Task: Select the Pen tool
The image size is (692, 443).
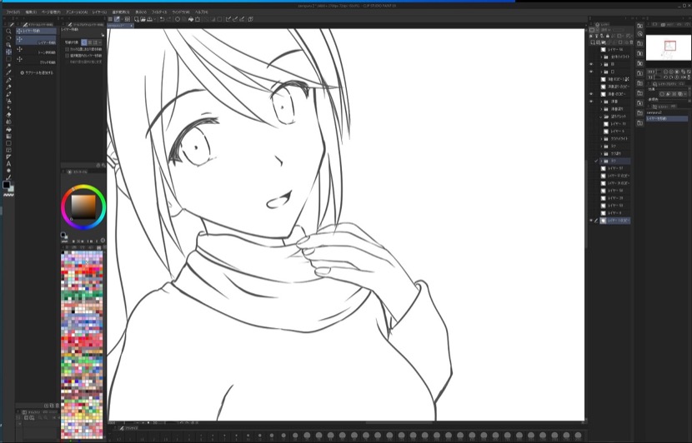Action: coord(8,80)
